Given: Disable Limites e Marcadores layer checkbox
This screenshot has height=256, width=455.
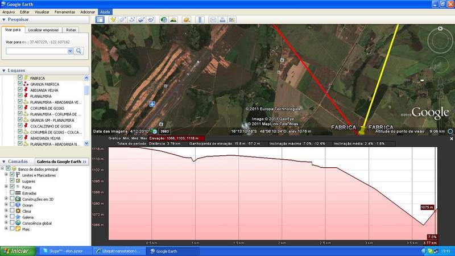Looking at the screenshot, I should click(12, 175).
